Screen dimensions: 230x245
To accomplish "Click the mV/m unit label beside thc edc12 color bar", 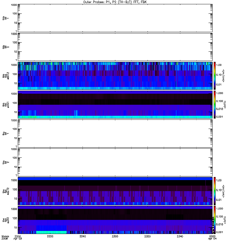I will 224,191.
